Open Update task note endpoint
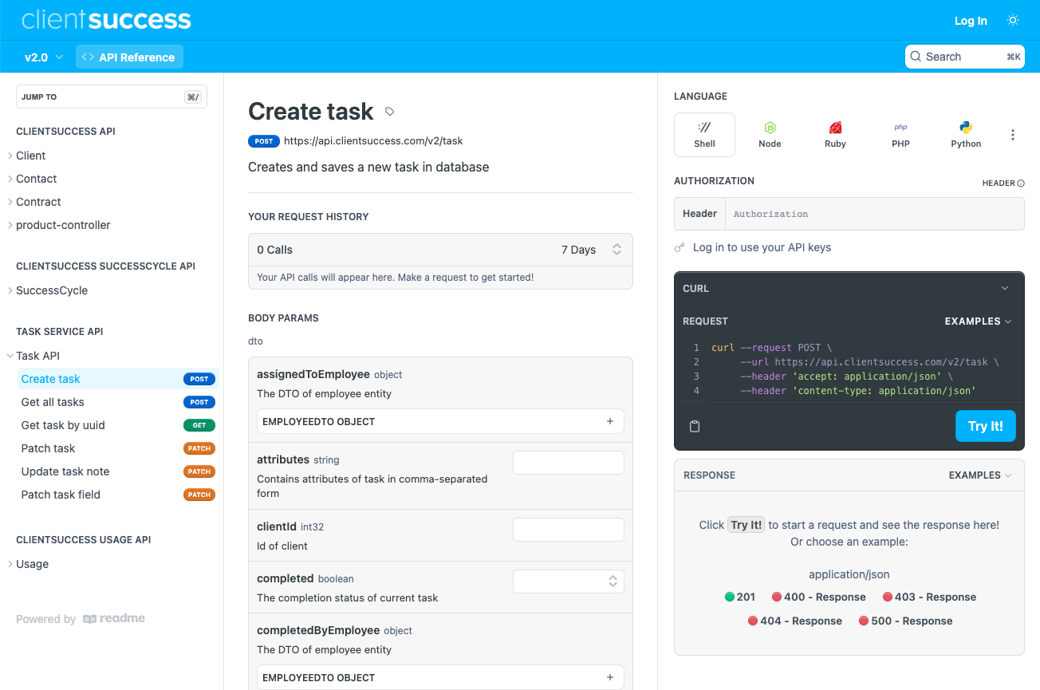 117,471
